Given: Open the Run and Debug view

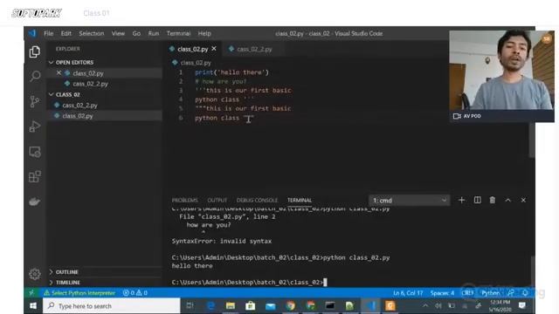Looking at the screenshot, I should [x=35, y=126].
